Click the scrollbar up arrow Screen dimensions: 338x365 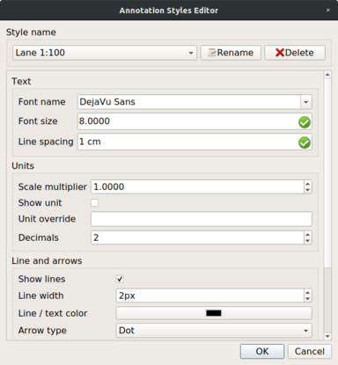[327, 75]
